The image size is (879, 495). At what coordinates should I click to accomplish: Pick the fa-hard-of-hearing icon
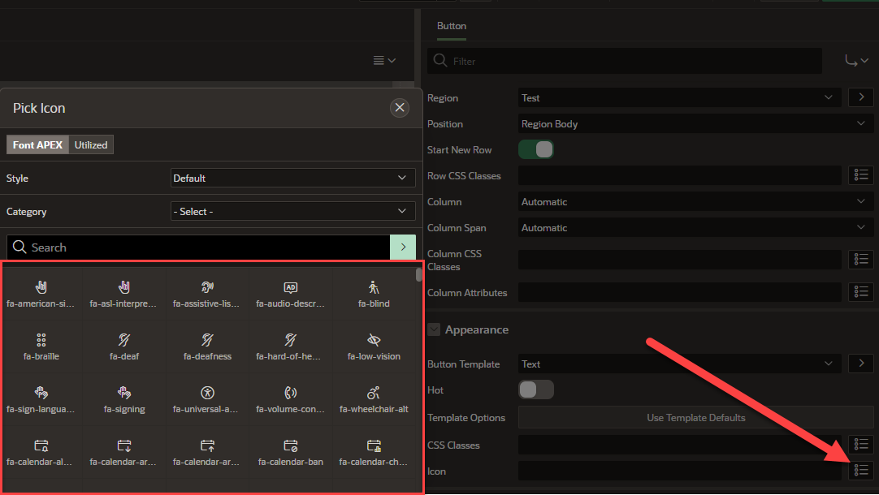click(290, 346)
